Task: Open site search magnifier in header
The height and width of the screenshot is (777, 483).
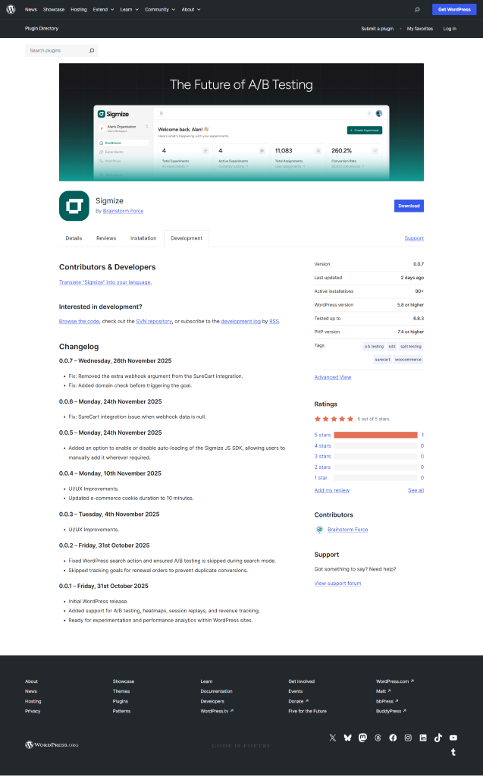Action: pyautogui.click(x=417, y=9)
